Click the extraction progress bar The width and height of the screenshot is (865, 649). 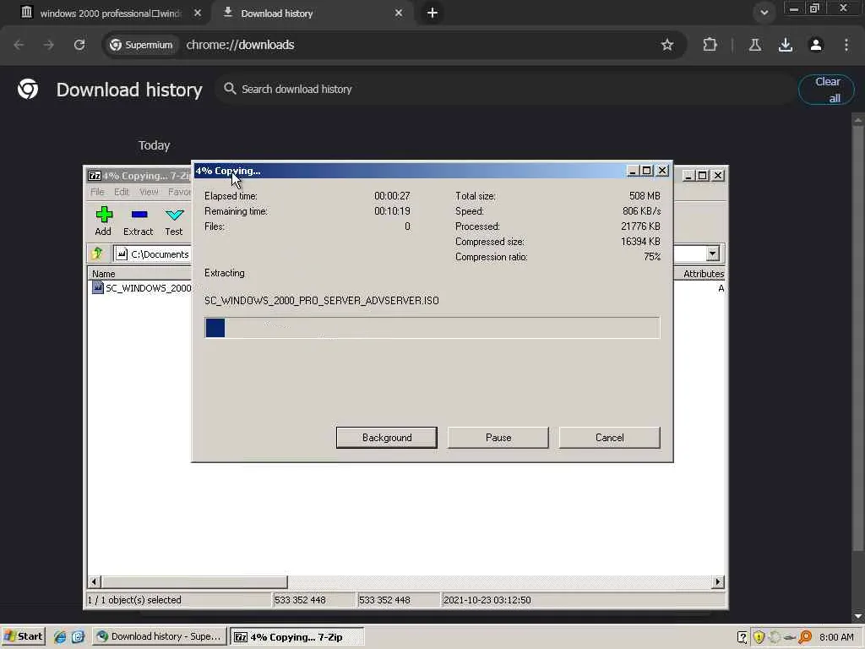click(432, 328)
